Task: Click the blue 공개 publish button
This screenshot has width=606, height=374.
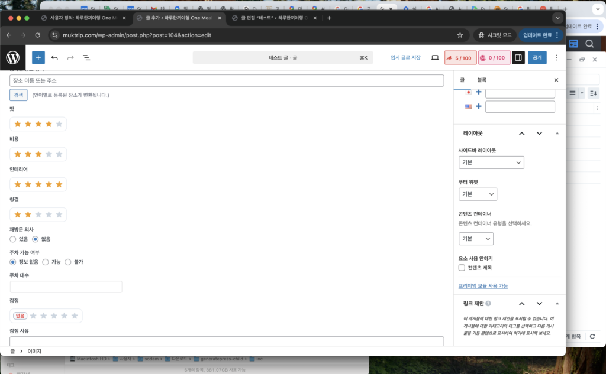Action: tap(537, 58)
